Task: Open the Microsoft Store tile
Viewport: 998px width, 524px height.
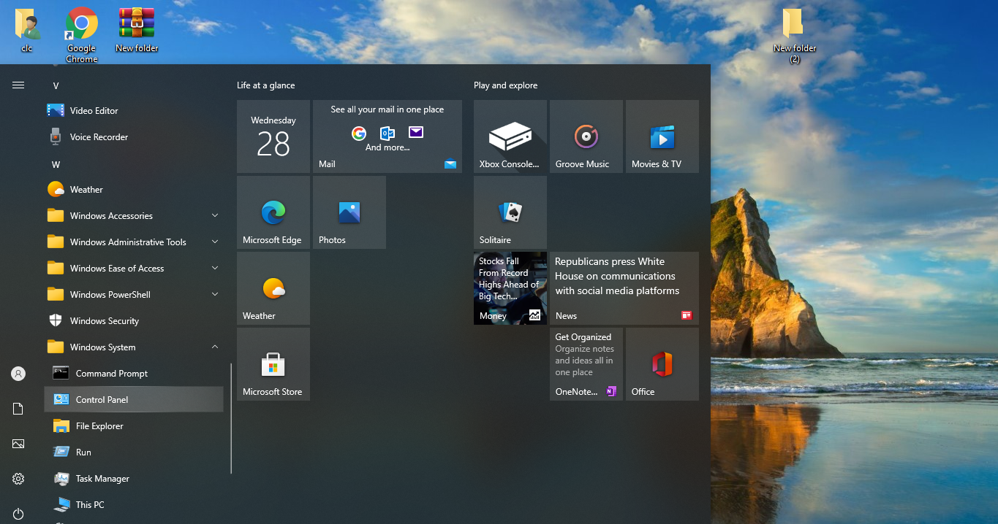Action: coord(273,364)
